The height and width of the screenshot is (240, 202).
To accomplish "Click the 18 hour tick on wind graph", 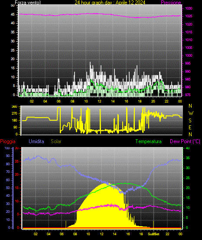I will pyautogui.click(x=140, y=101).
